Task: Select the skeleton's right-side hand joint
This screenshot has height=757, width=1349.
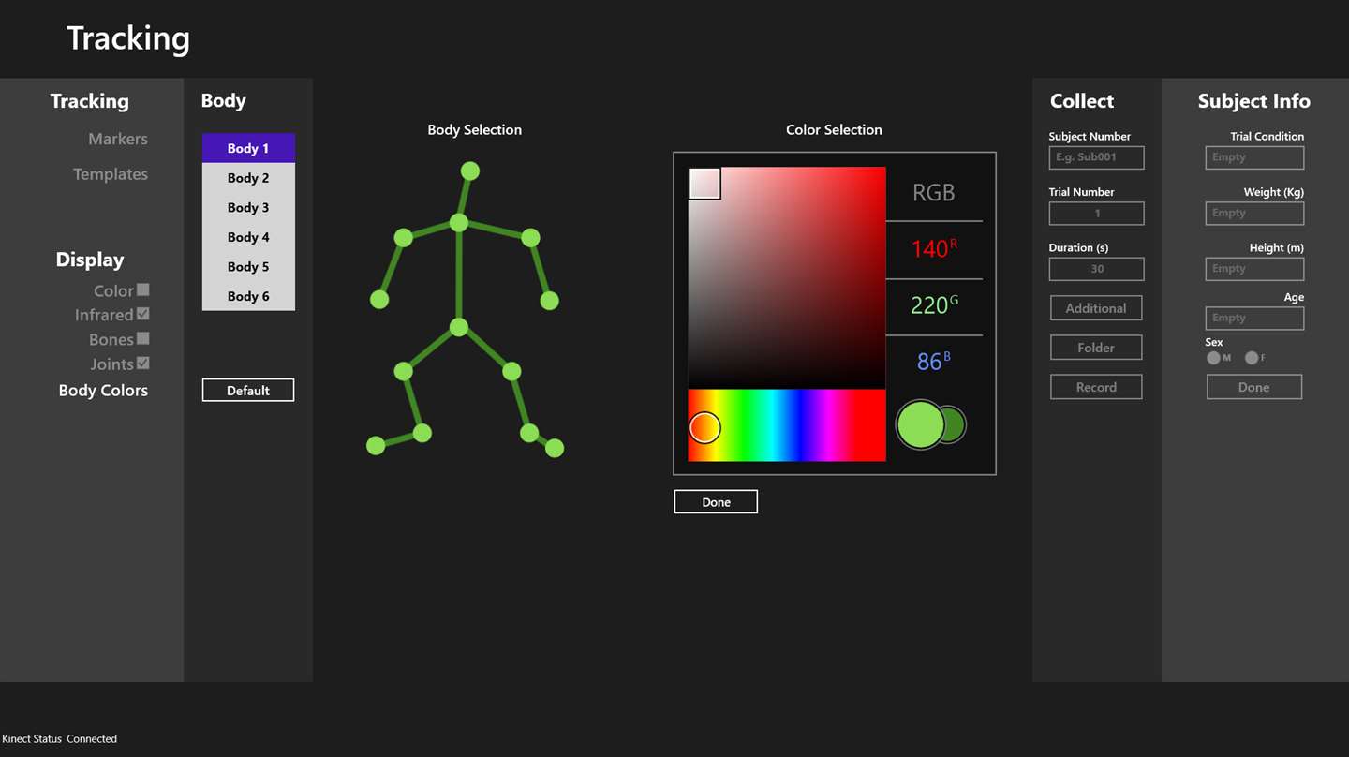Action: (x=549, y=301)
